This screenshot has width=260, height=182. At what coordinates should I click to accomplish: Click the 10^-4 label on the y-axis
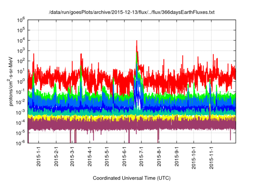point(20,123)
